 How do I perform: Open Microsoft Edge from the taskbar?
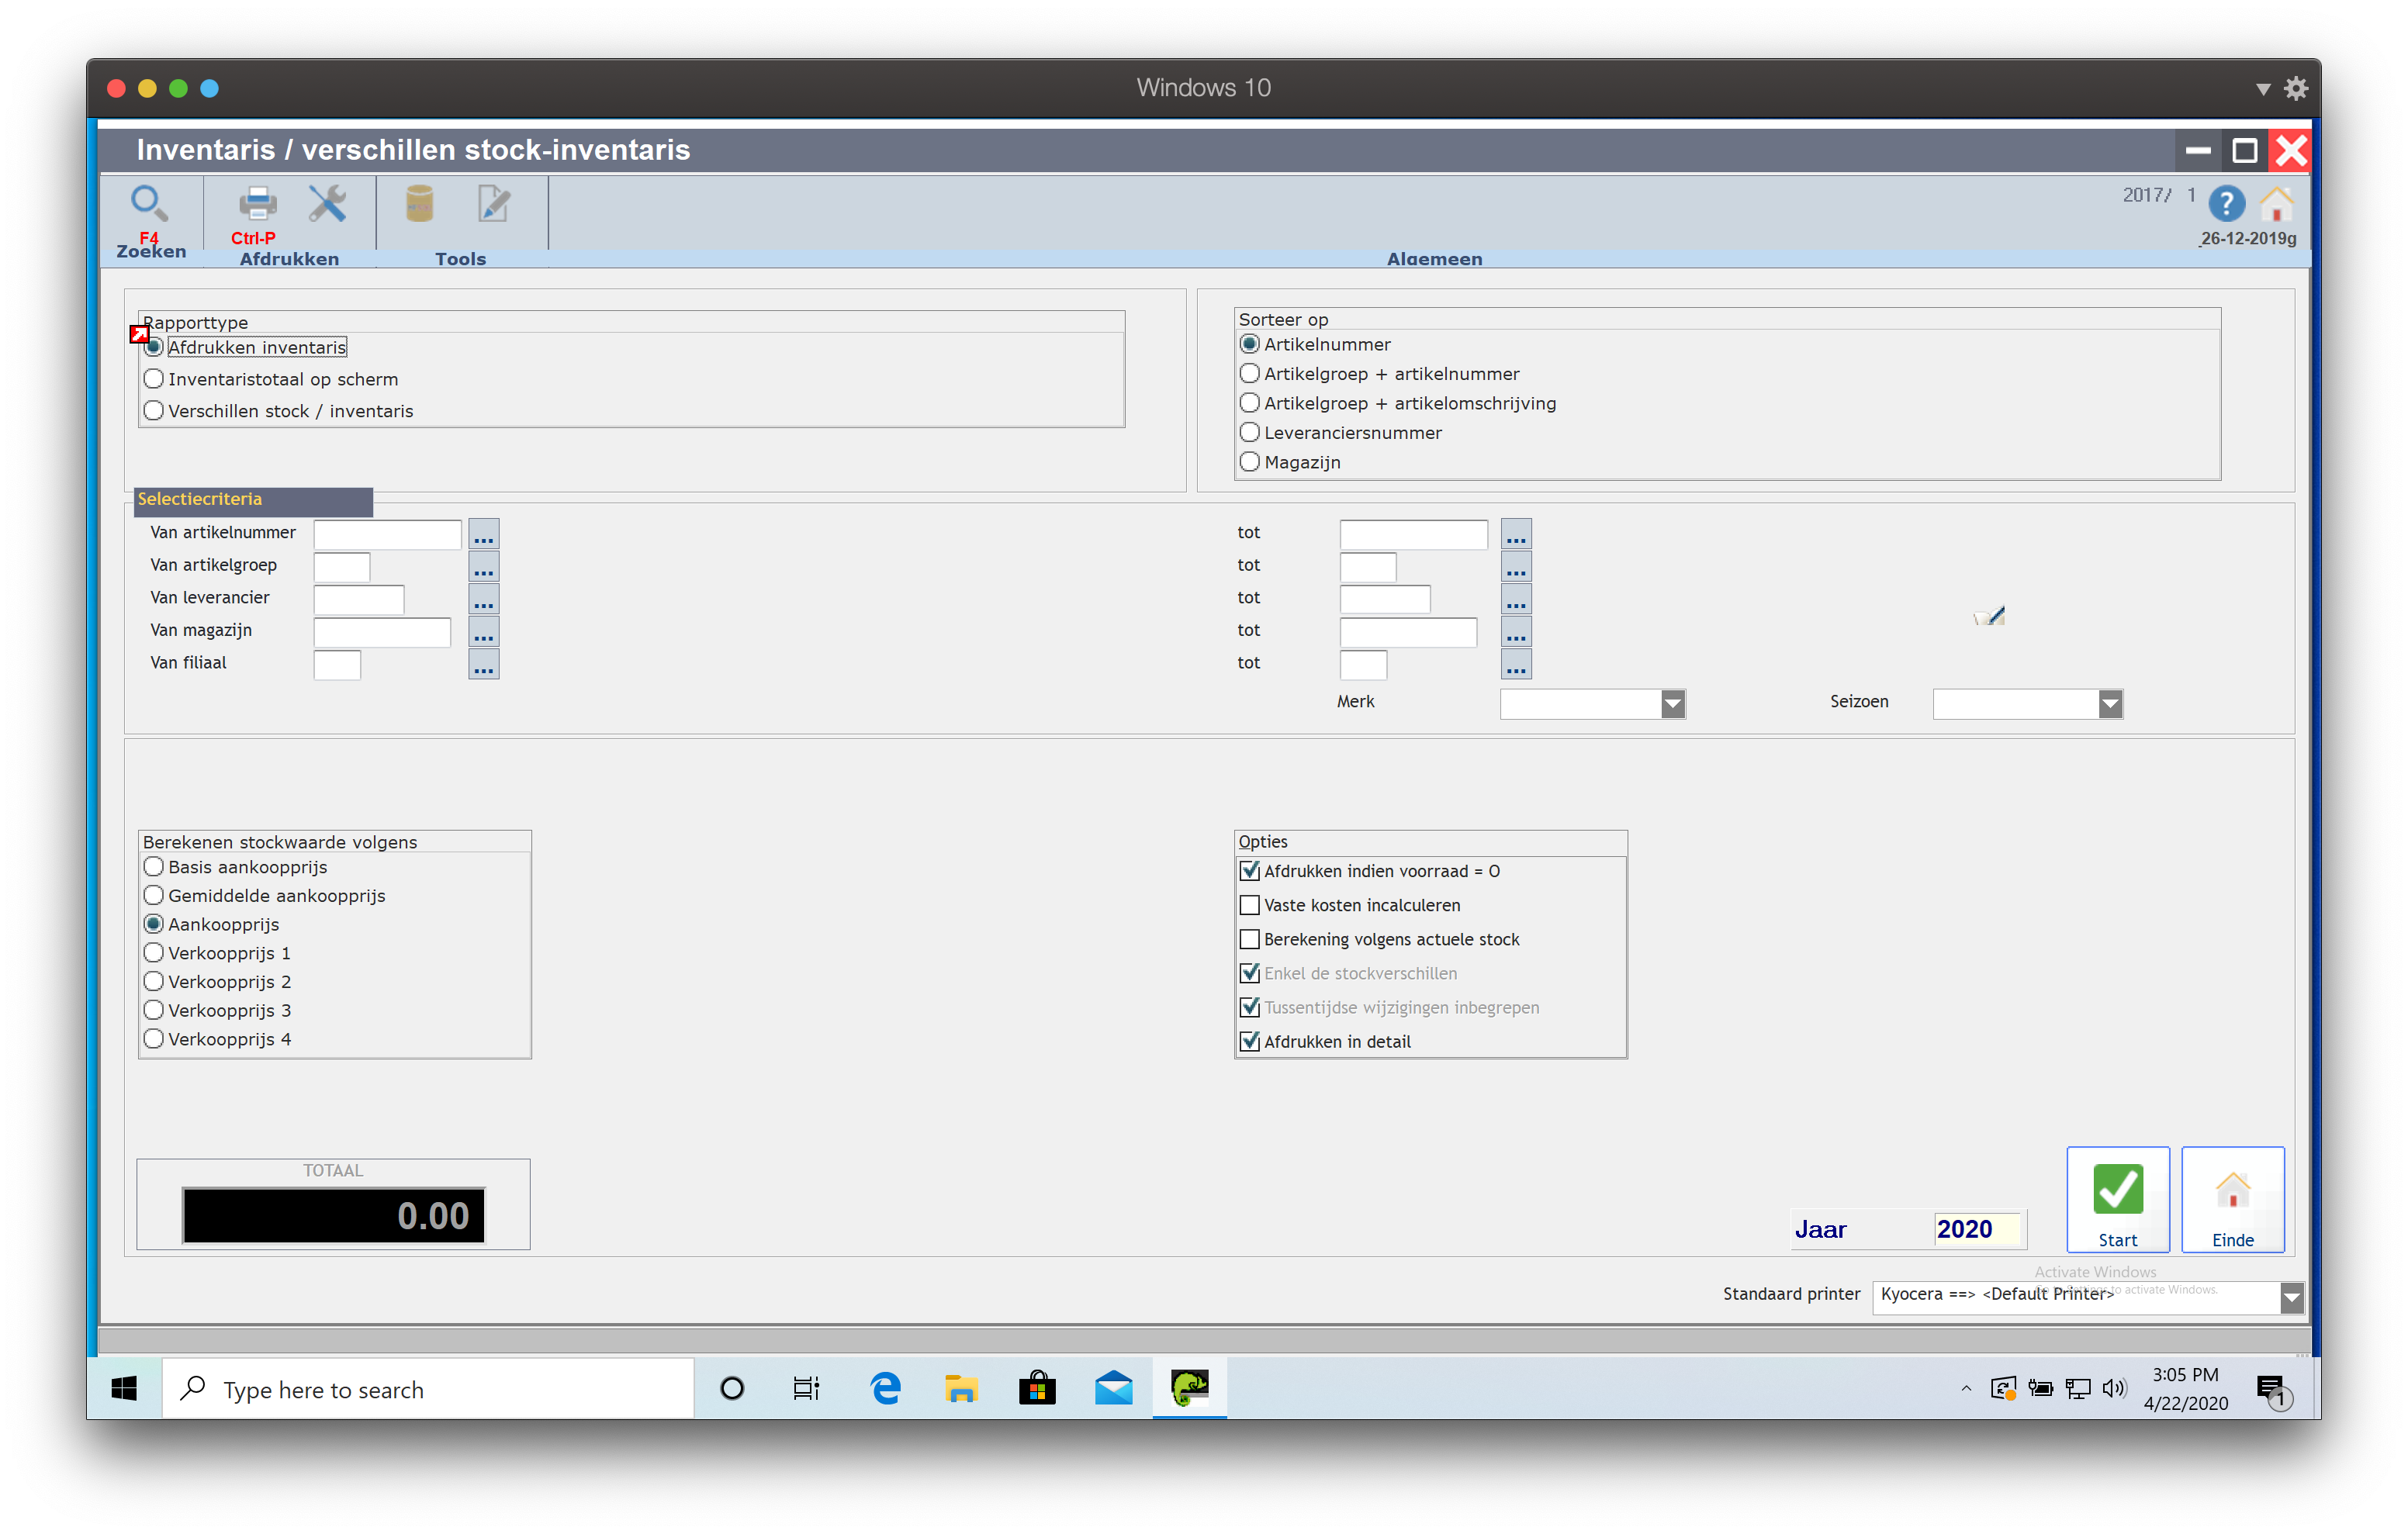tap(885, 1388)
